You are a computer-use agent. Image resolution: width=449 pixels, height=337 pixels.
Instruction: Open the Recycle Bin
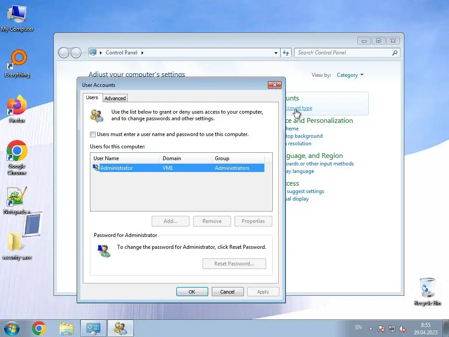coord(427,291)
